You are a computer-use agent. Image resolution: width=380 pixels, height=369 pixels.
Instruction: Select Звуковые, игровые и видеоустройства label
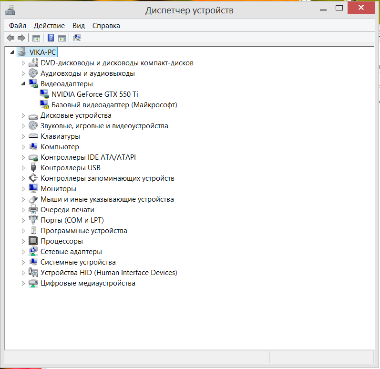point(104,126)
